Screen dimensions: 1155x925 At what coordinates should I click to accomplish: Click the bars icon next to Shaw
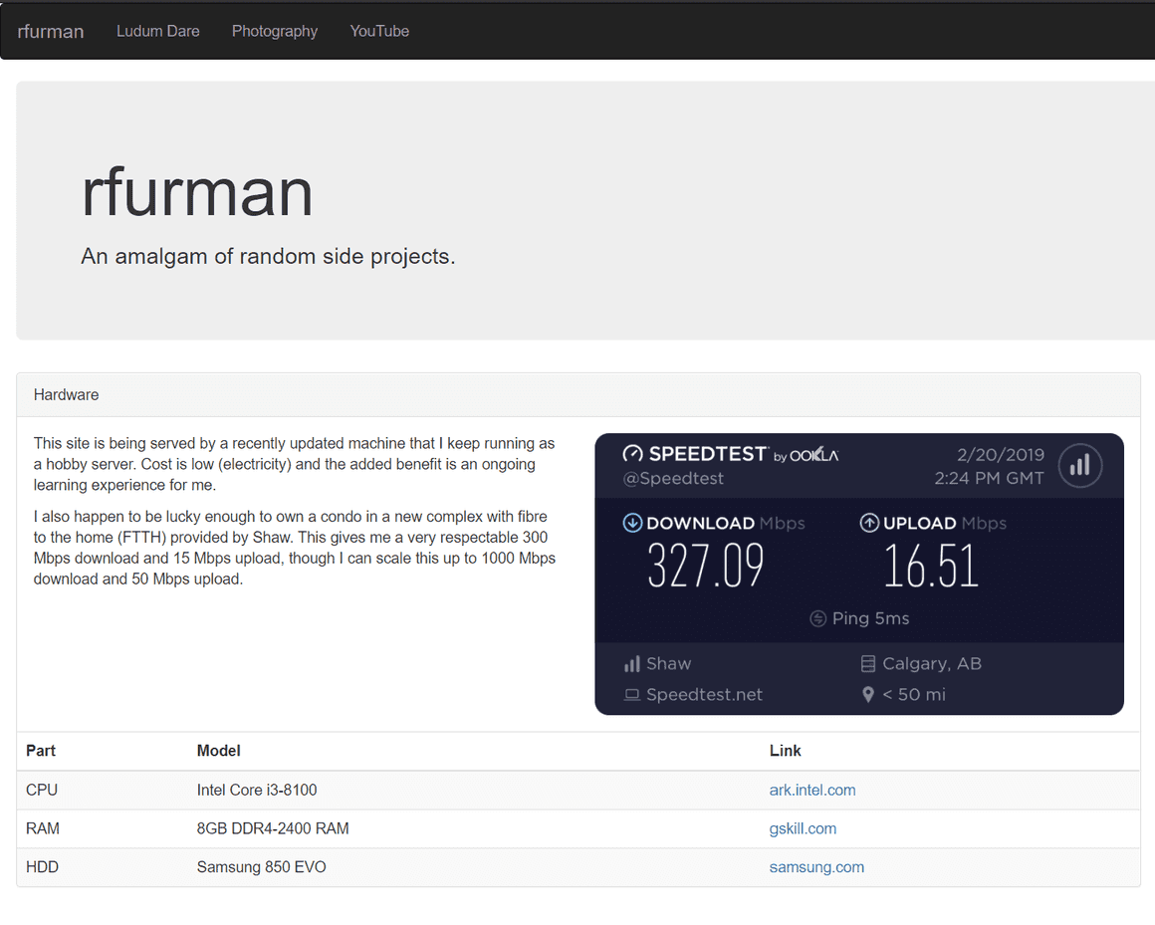[631, 664]
